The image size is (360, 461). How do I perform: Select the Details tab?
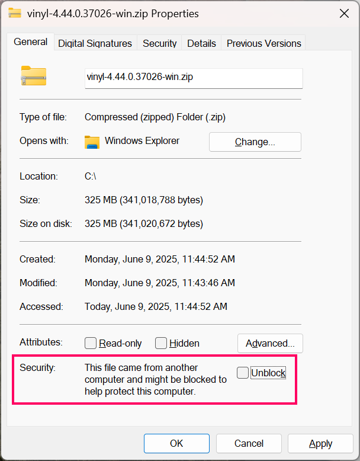201,43
